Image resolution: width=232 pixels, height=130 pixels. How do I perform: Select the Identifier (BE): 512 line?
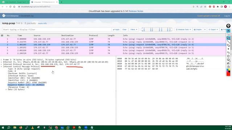pos(24,78)
